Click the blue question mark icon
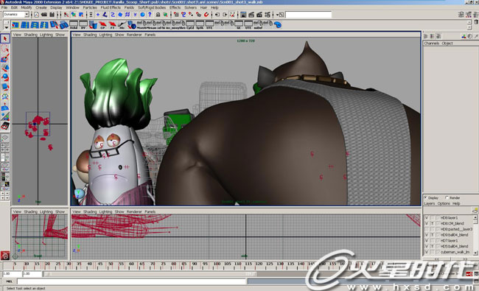Screen dimensions: 479x291 tap(150, 15)
